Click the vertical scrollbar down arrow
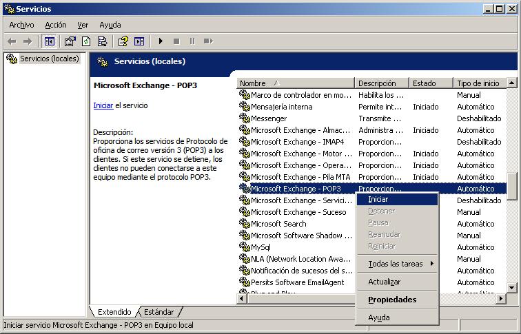Viewport: 521px width, 334px height. tap(511, 288)
